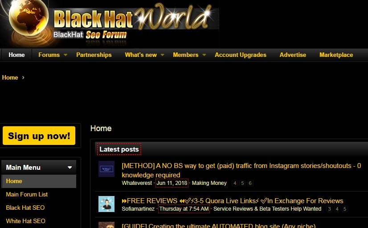Go to page 3 of FREE REVIEWS thread
Image resolution: width=368 pixels, height=228 pixels.
coord(329,209)
